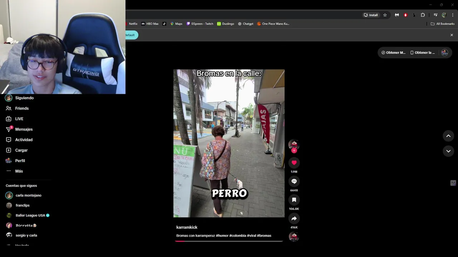Go to previous video with up arrow
The width and height of the screenshot is (458, 257).
448,136
